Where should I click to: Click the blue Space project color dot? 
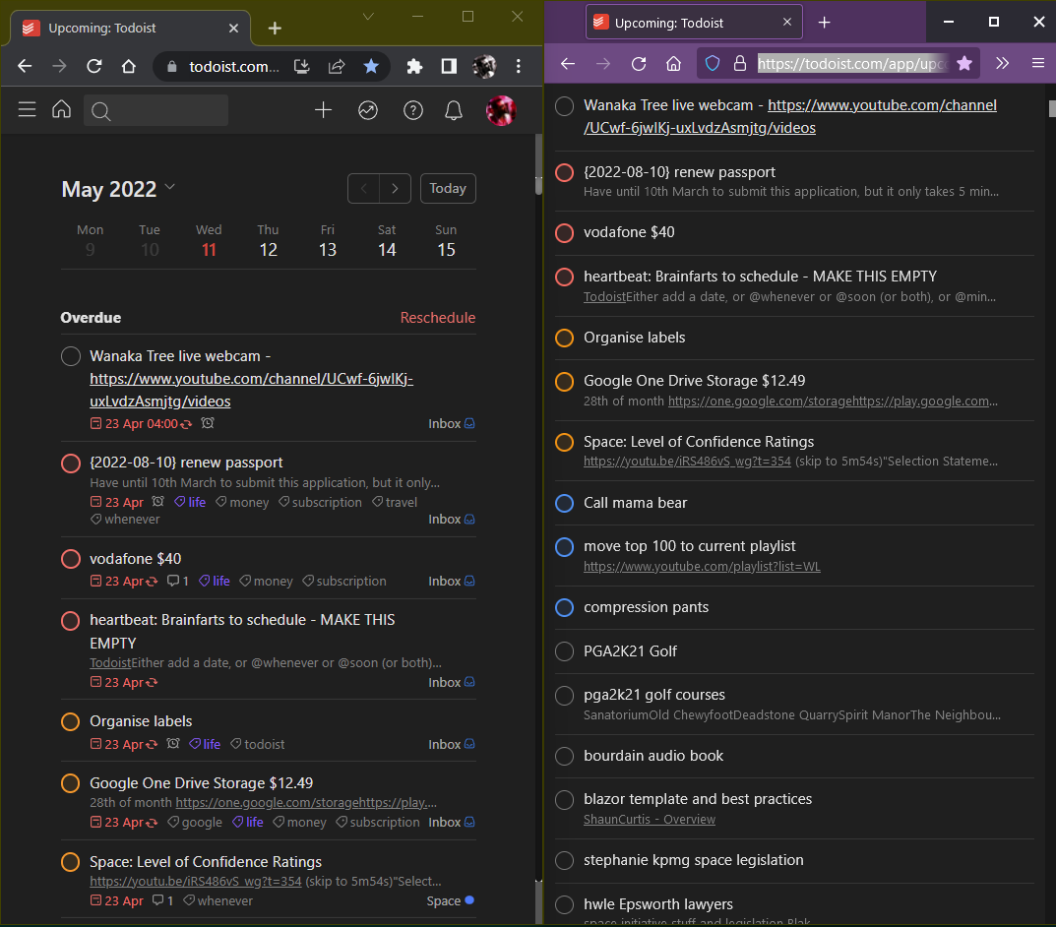point(469,900)
